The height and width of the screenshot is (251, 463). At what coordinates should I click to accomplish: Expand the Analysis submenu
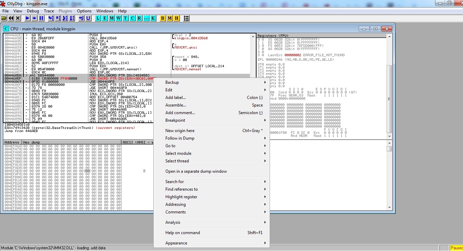coord(211,222)
